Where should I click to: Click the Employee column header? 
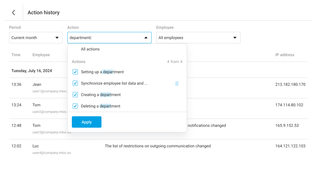tap(41, 55)
